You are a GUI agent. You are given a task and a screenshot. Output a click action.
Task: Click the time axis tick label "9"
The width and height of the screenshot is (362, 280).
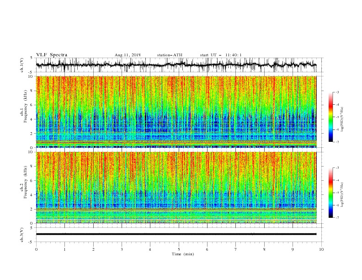[293, 249]
